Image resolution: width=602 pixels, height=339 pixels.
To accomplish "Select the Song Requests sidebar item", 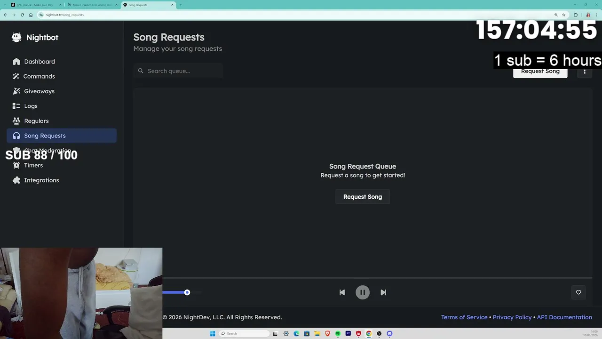I will tap(62, 136).
